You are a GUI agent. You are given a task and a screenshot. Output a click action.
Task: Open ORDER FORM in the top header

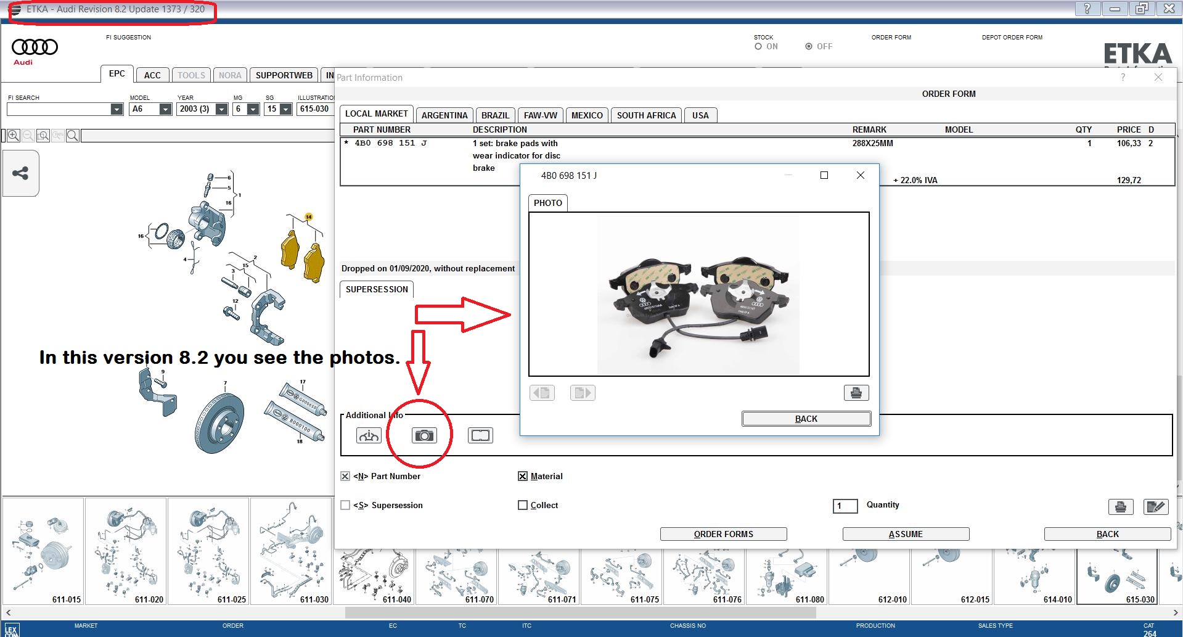[x=891, y=37]
